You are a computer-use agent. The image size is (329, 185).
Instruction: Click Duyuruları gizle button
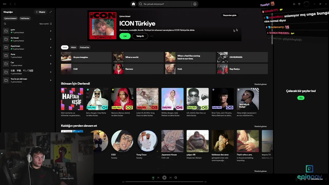(x=230, y=15)
